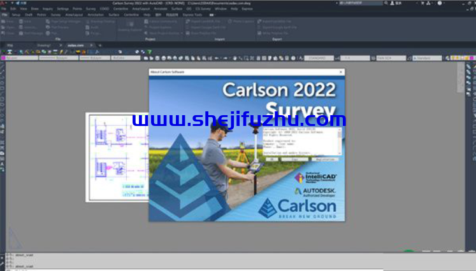The image size is (476, 271).
Task: Switch to the Annotation ribbon tab
Action: pyautogui.click(x=96, y=15)
